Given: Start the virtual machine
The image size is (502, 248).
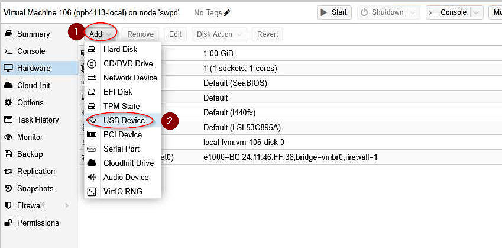Looking at the screenshot, I should point(334,12).
